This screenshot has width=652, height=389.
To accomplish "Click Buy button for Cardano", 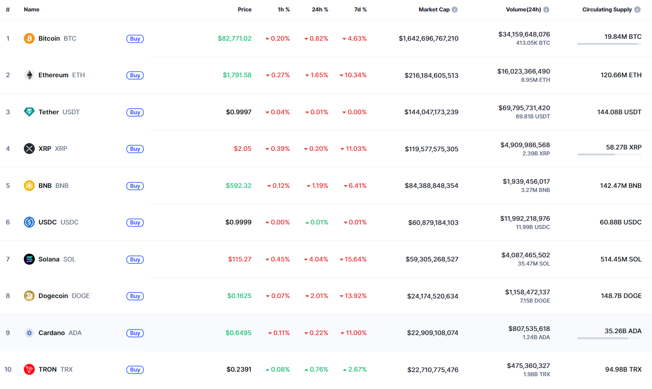I will 135,333.
